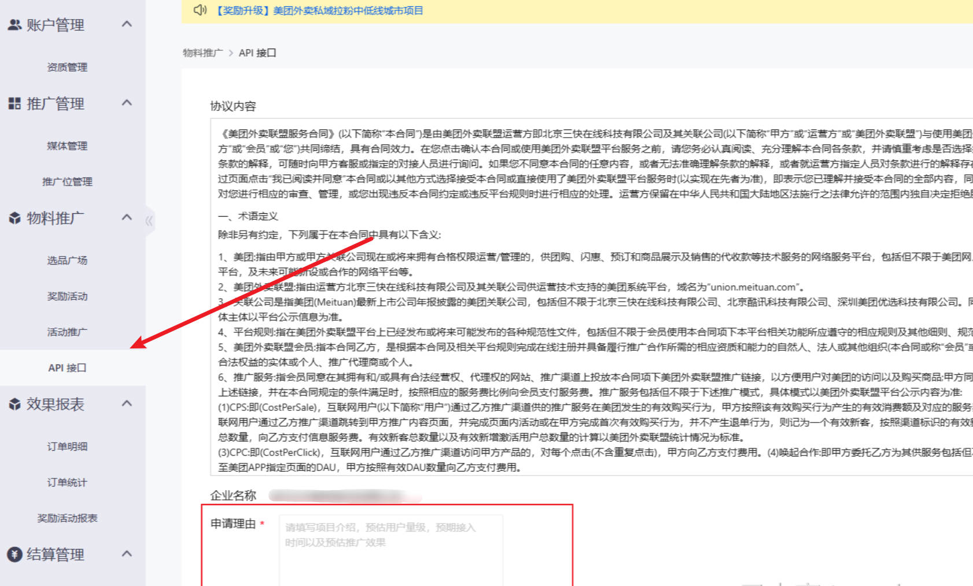Click the 物料推广 heading text
The width and height of the screenshot is (973, 586).
(x=56, y=218)
